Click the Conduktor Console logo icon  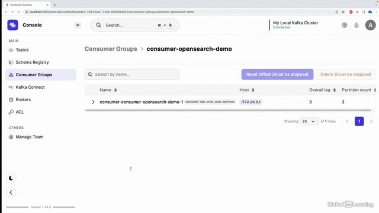click(12, 25)
